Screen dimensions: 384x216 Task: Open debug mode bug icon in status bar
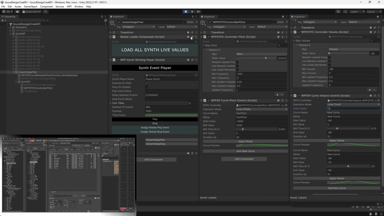point(371,214)
